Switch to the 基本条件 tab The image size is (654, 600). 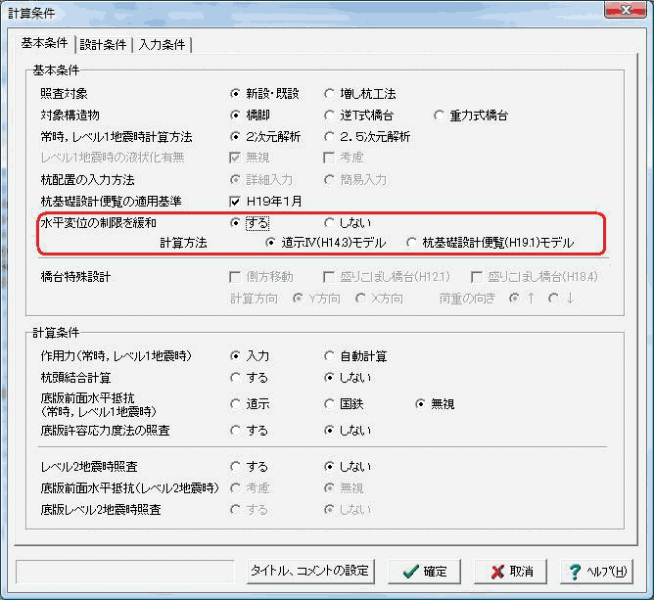click(44, 43)
